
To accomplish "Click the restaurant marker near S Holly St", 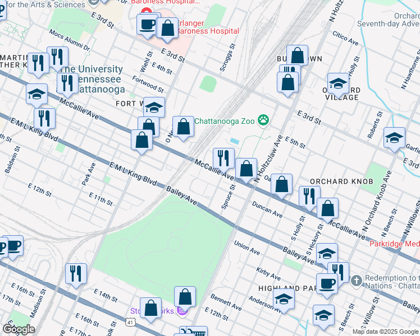I will click(x=309, y=198).
